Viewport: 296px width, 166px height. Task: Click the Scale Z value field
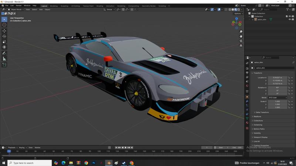click(x=277, y=107)
